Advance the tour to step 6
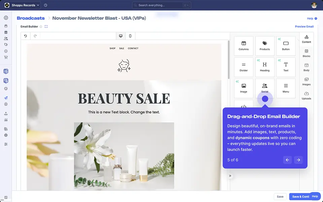Screen dimensions: 323x202 [x=298, y=160]
